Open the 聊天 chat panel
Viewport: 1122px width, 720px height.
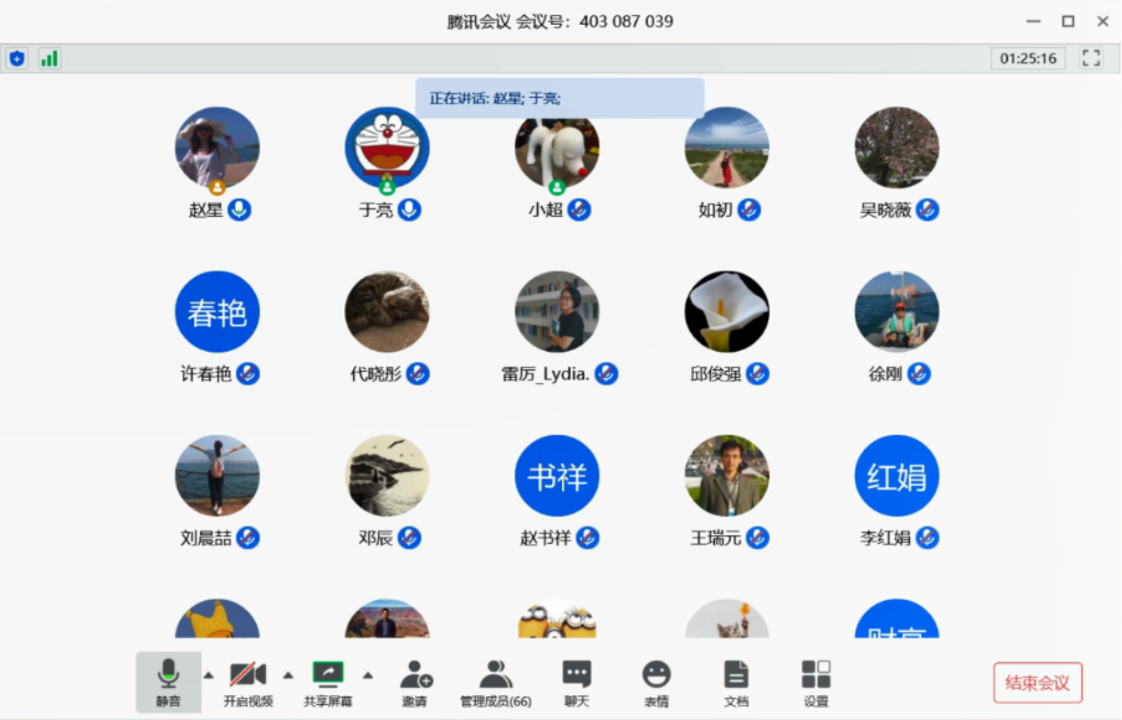(x=576, y=682)
